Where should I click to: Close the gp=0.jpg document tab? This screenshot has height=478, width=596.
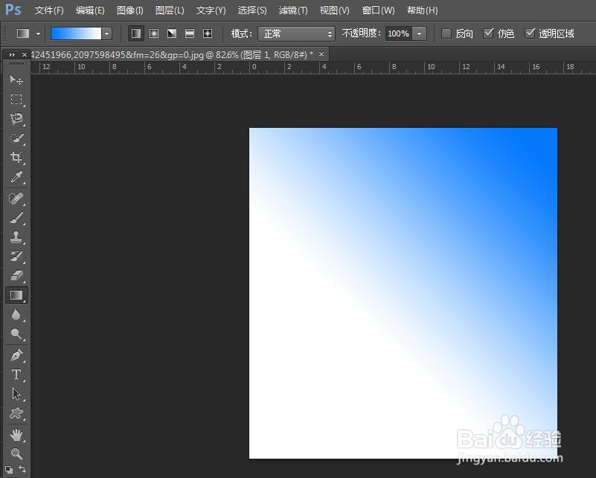click(321, 54)
